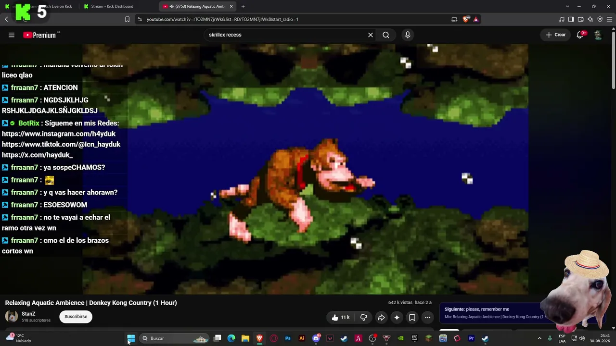
Task: Open NVIDIA app from the taskbar
Action: click(x=401, y=338)
